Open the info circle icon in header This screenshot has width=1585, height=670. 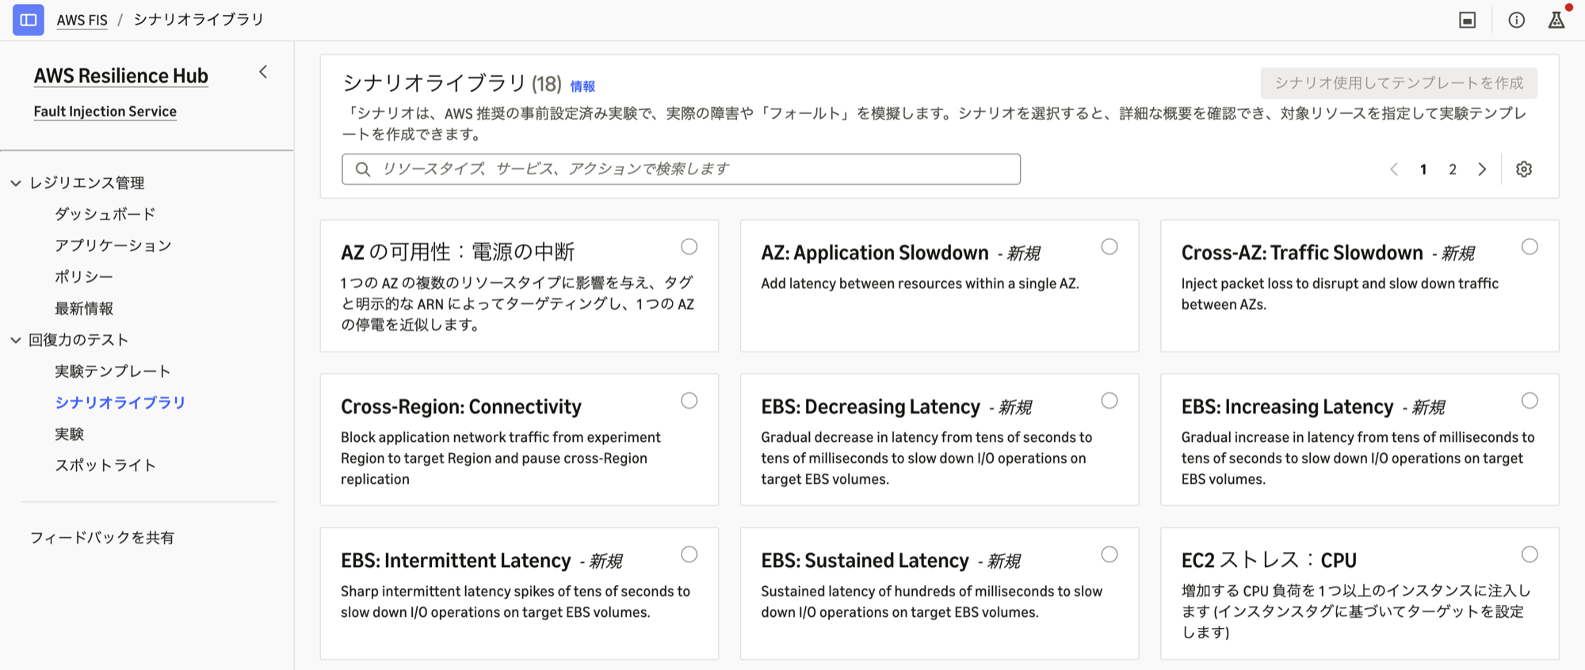[1517, 21]
